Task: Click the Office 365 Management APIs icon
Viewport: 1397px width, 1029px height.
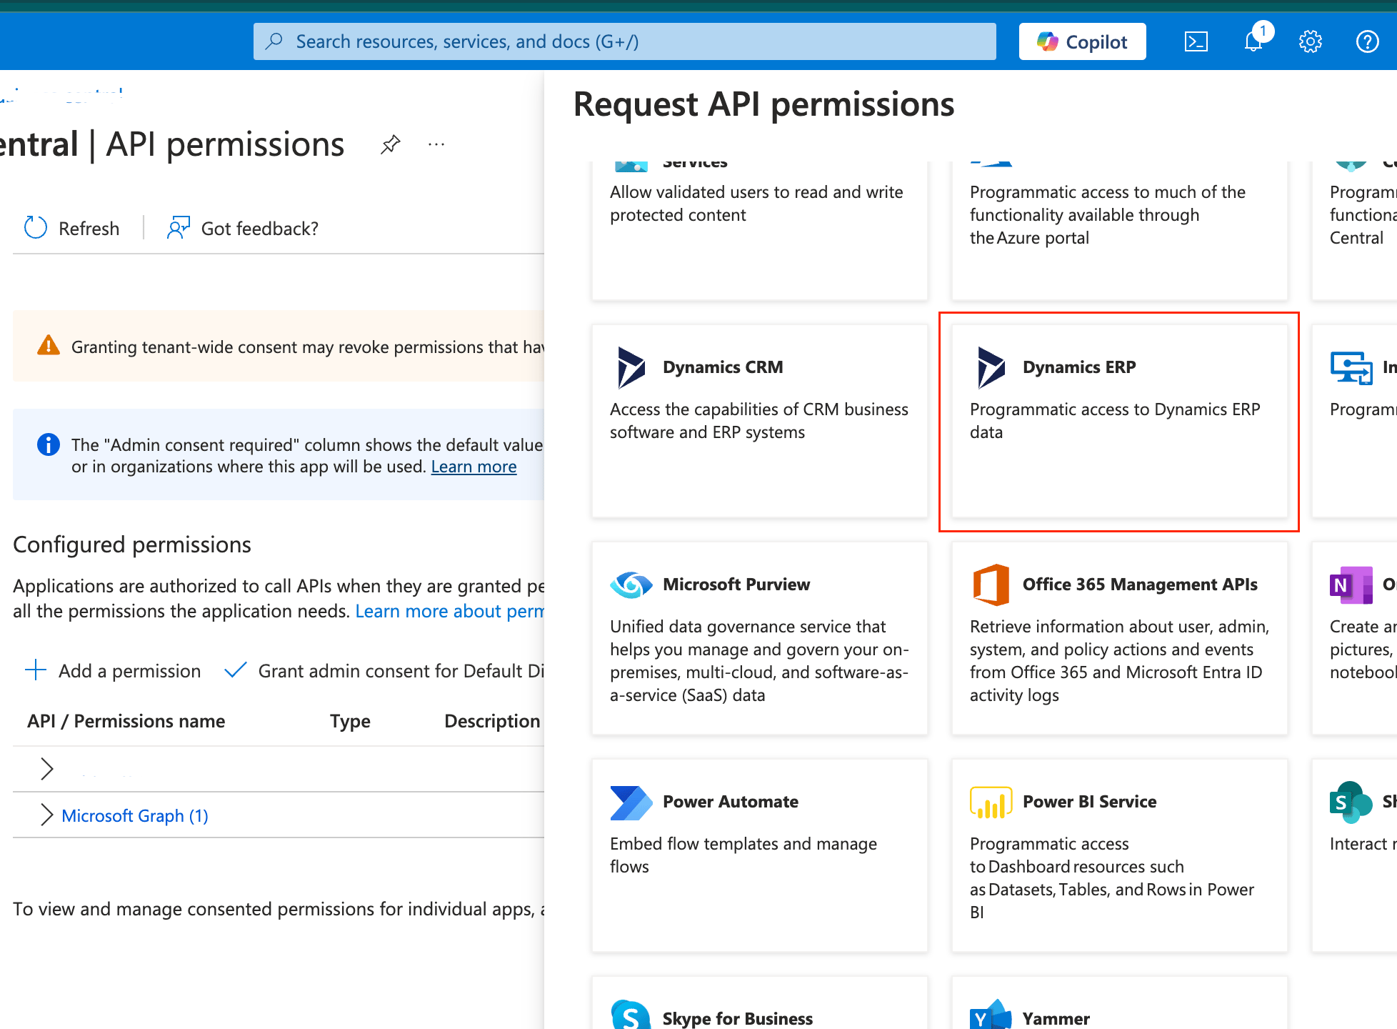Action: click(x=991, y=585)
